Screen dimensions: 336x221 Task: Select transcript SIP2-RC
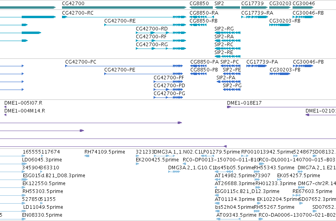[227, 49]
